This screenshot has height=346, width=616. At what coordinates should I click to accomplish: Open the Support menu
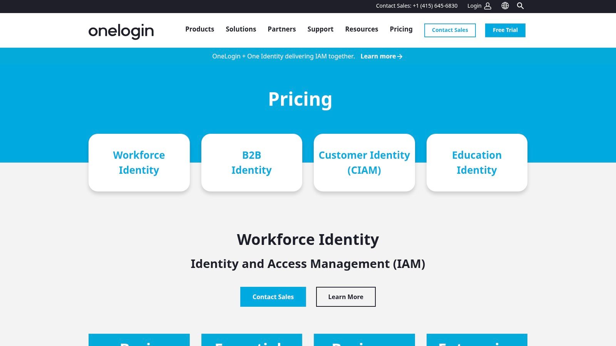(320, 29)
